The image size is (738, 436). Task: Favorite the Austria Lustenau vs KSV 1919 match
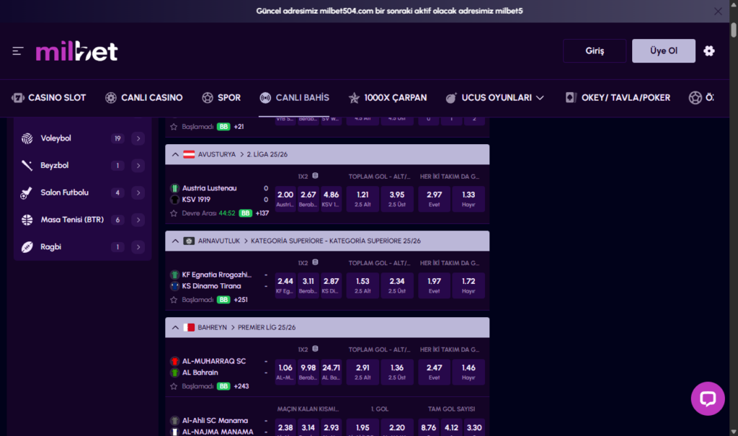174,213
